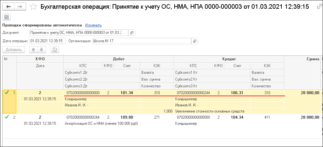The height and width of the screenshot is (147, 323).
Task: Click debit Кондиционер cell in row 1
Action: tap(102, 99)
